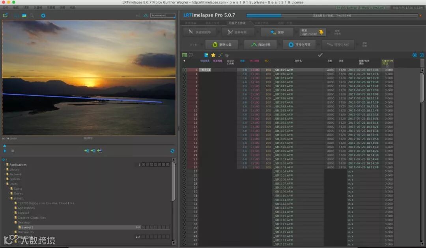Open the 文件 menu in the menu bar
This screenshot has height=248, width=426.
tap(5, 7)
